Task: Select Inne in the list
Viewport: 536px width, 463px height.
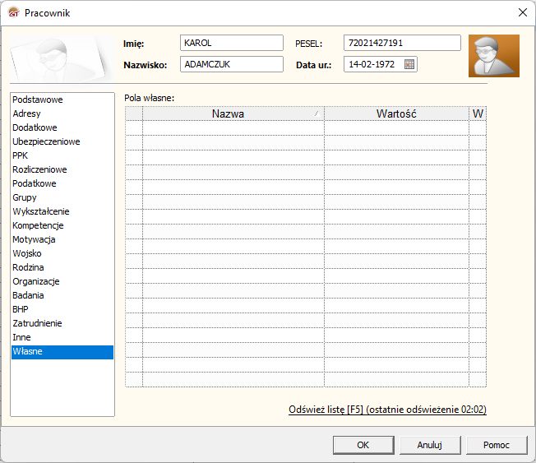Action: (62, 337)
